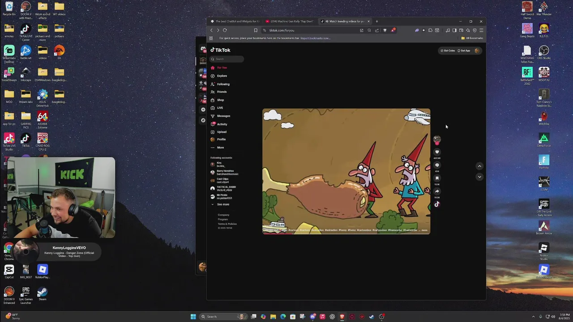Close the TikTok browser tab

pyautogui.click(x=369, y=21)
